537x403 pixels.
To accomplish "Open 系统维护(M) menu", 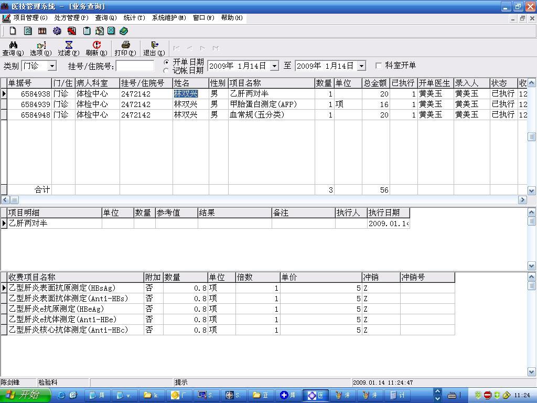I will click(169, 18).
